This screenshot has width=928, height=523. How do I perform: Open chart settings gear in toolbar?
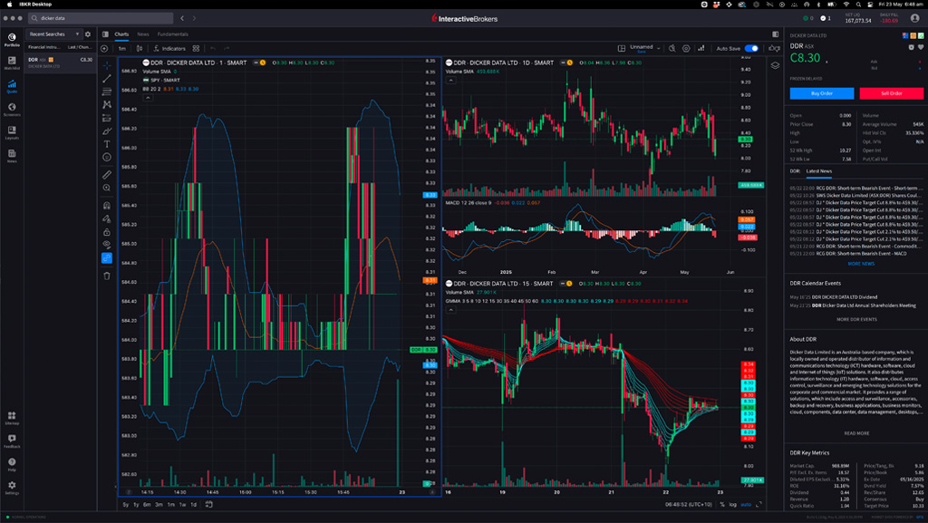pos(686,49)
